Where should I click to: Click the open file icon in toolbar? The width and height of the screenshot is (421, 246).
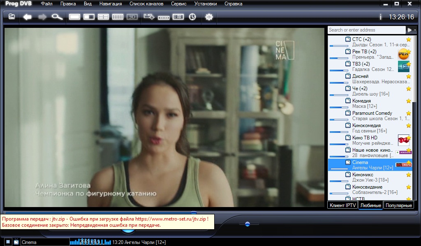[x=12, y=17]
